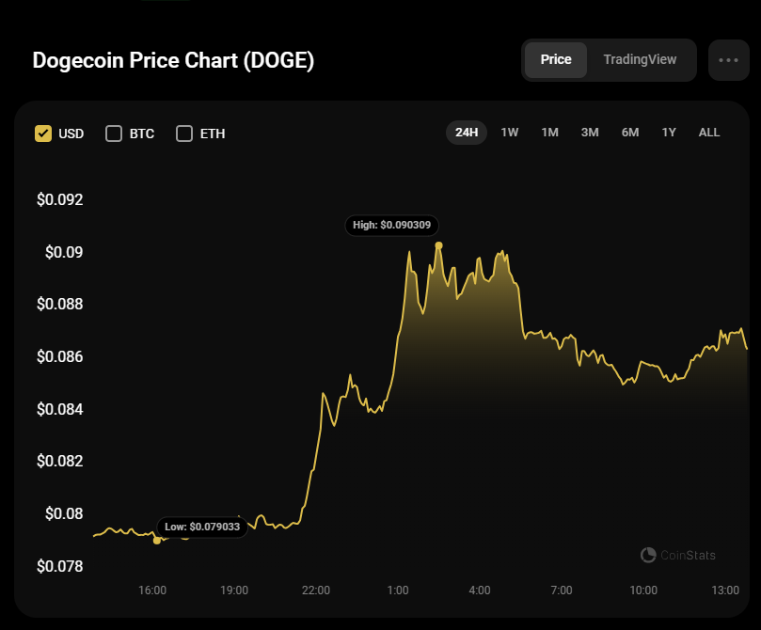This screenshot has width=761, height=630.
Task: Change range to 3M
Action: [590, 133]
